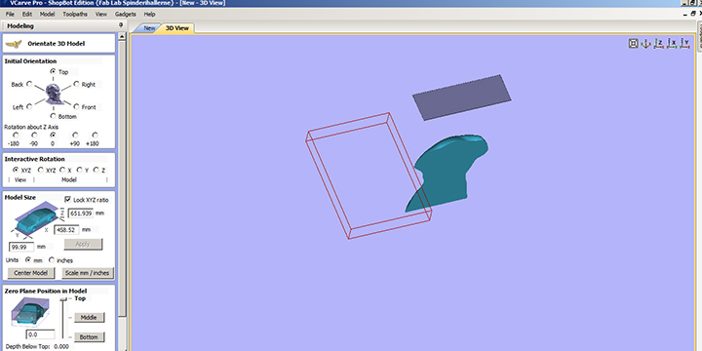Switch to isometric 3D view icon
This screenshot has height=351, width=702.
645,44
